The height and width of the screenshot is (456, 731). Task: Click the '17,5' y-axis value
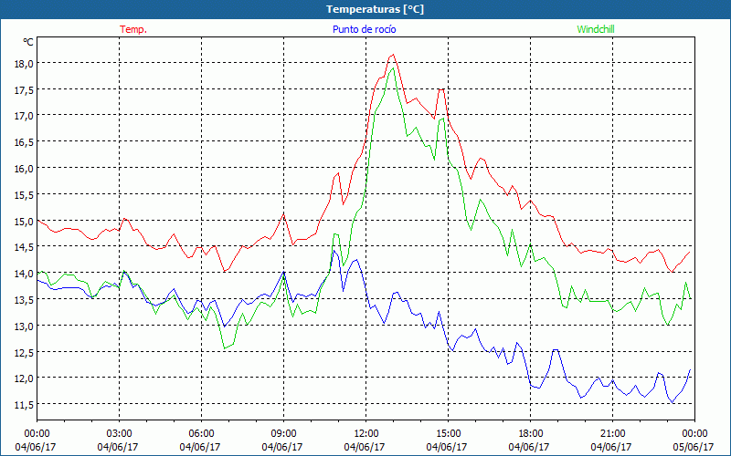pyautogui.click(x=24, y=90)
